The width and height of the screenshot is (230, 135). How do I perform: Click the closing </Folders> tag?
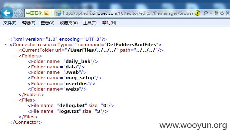coord(31,95)
